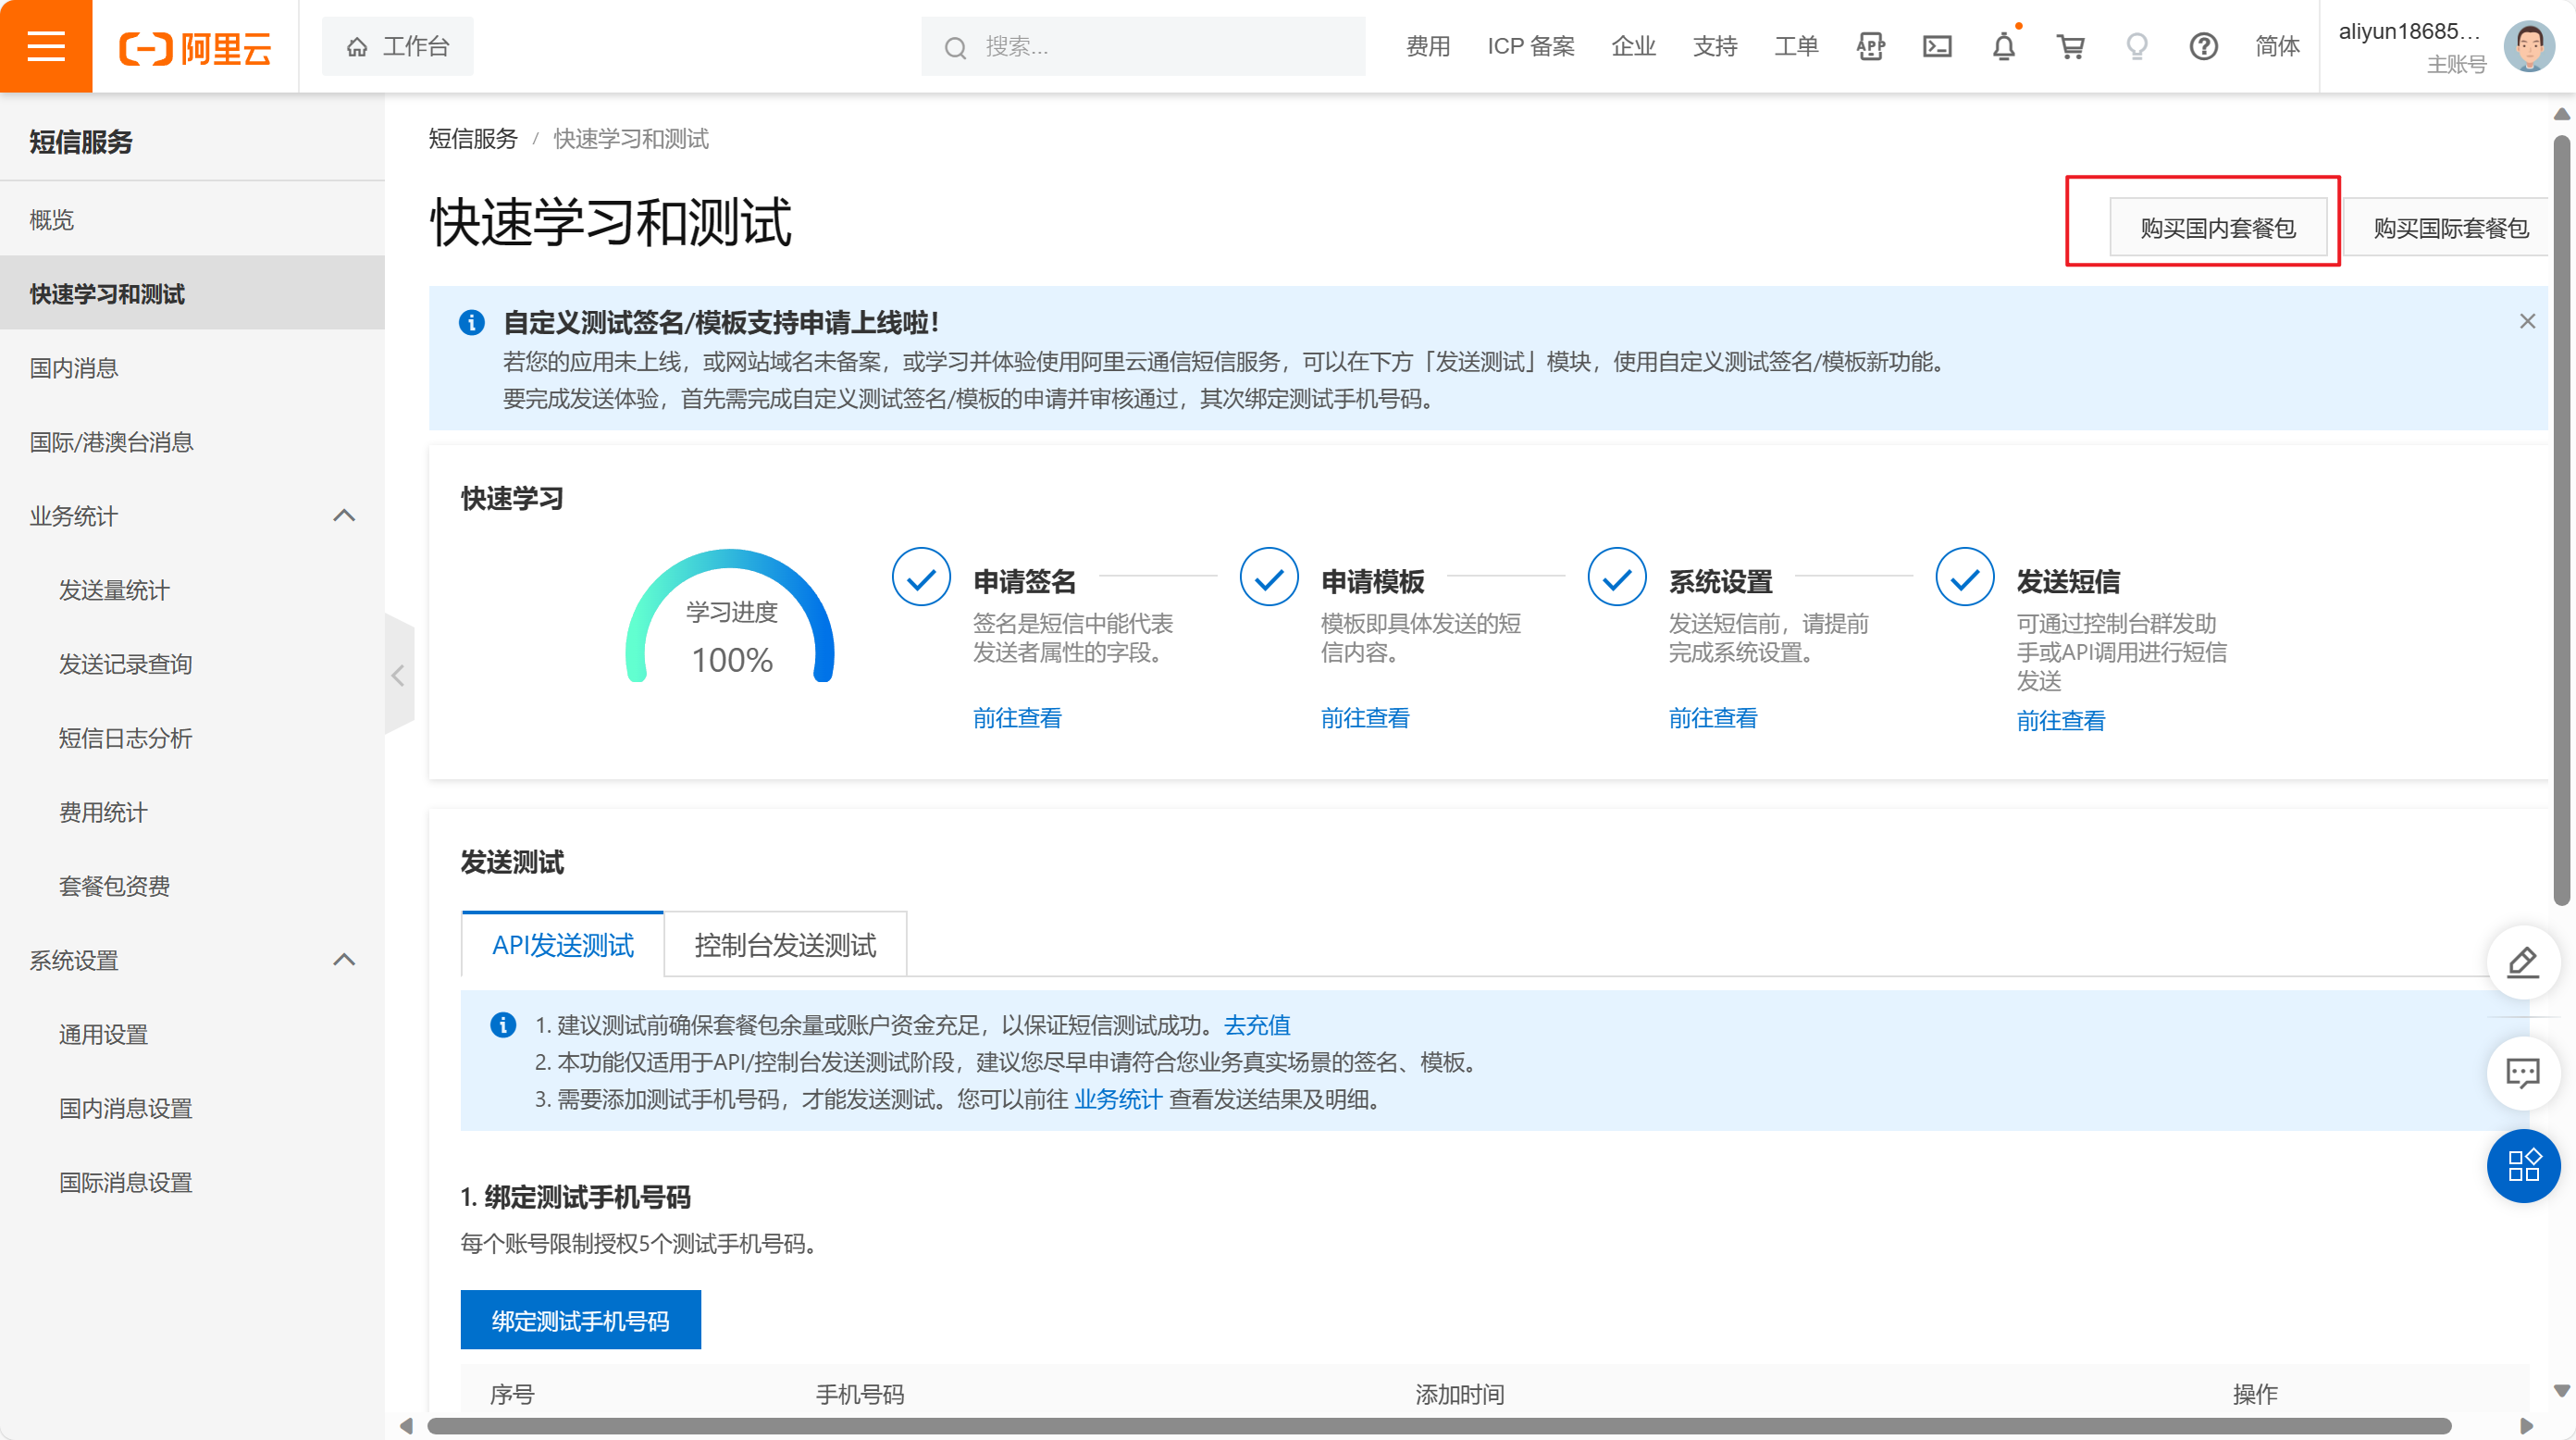Collapse the 系统设置 section
2576x1440 pixels.
click(344, 960)
